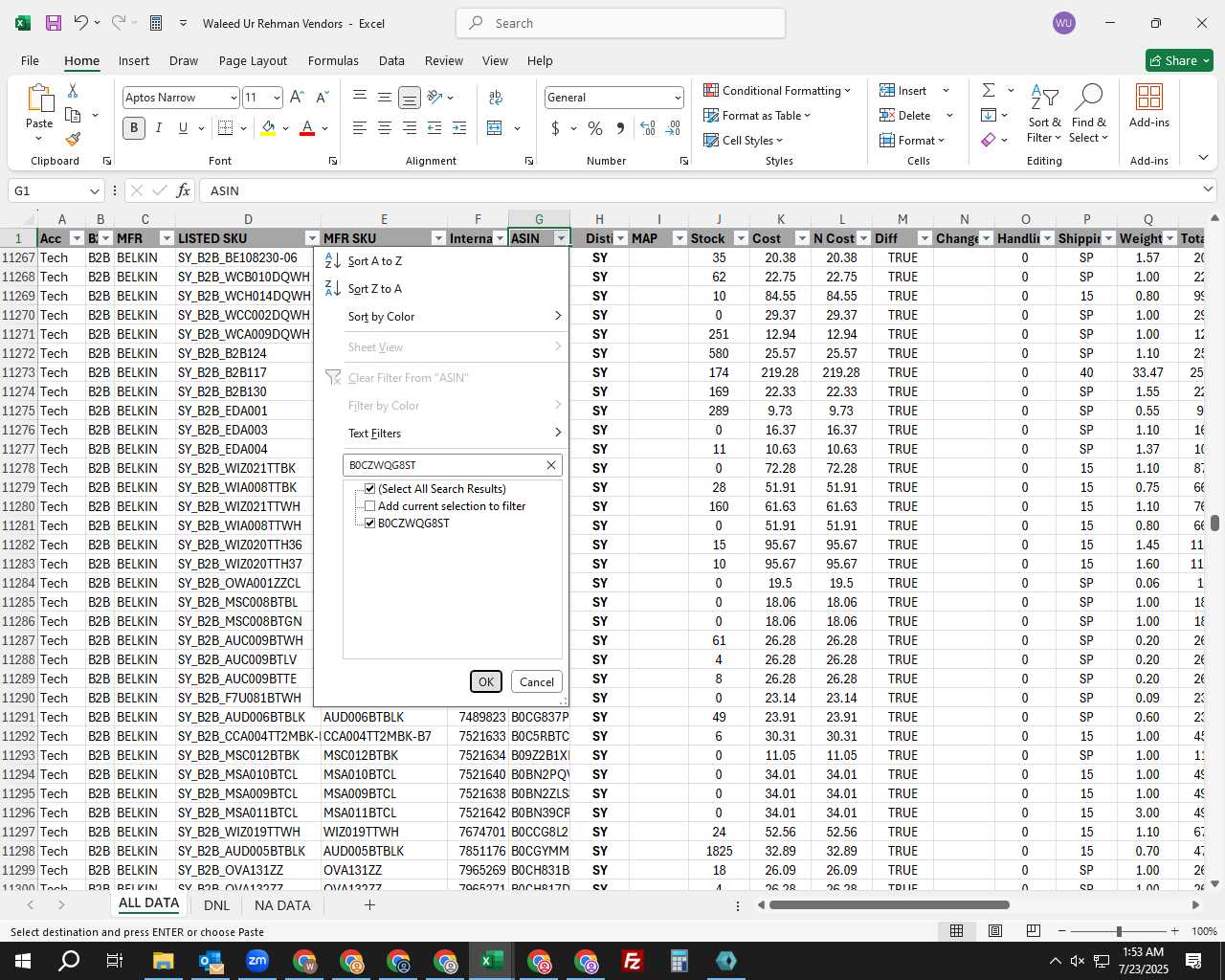Image resolution: width=1225 pixels, height=980 pixels.
Task: Open the font name dropdown
Action: click(233, 98)
